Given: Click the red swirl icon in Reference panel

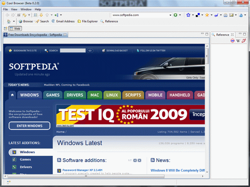Looking at the screenshot, I should point(243,41).
